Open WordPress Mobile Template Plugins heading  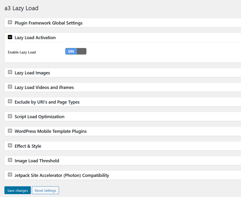point(51,131)
